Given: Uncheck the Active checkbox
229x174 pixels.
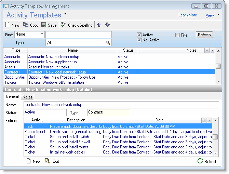Looking at the screenshot, I should coord(139,35).
